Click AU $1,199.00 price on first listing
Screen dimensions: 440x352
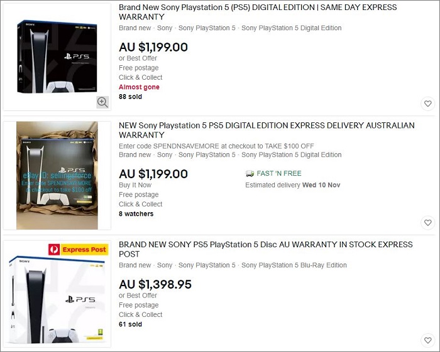153,47
